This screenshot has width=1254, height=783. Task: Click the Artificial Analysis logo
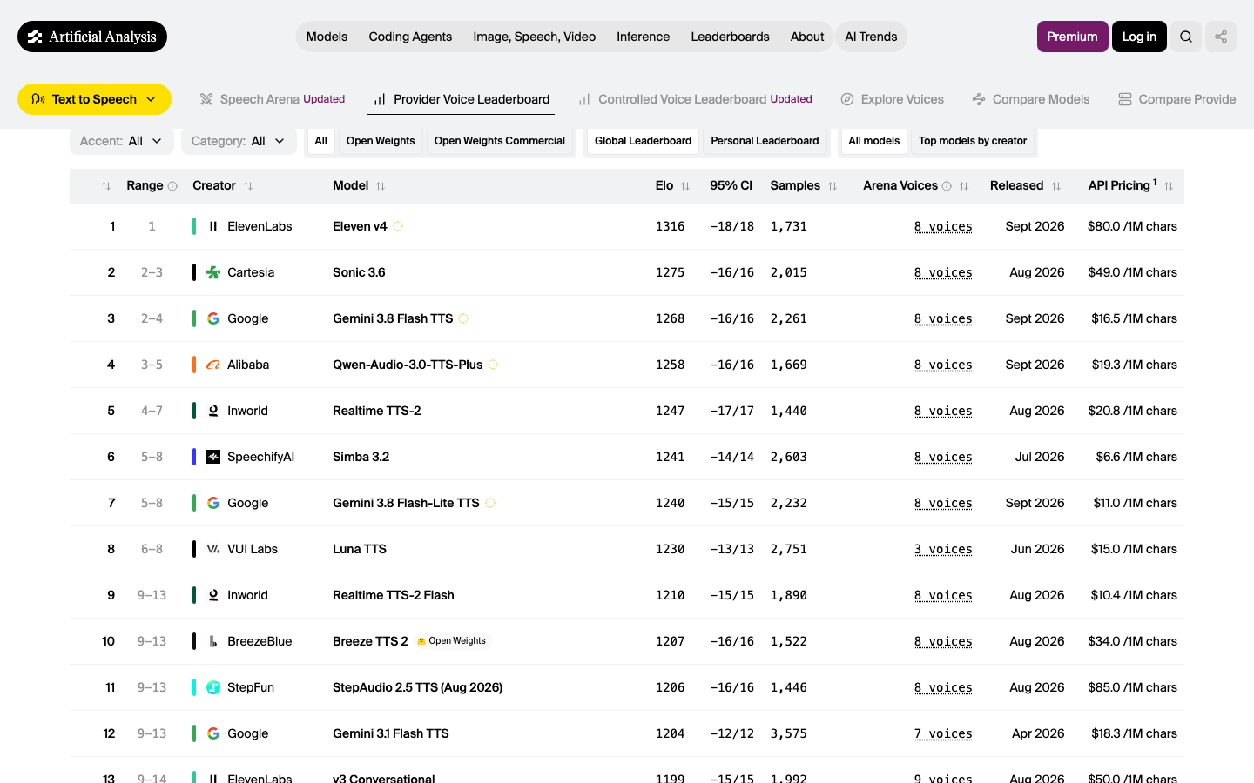point(92,37)
